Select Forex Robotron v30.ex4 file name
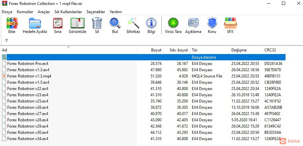The image size is (303, 146). click(x=28, y=132)
